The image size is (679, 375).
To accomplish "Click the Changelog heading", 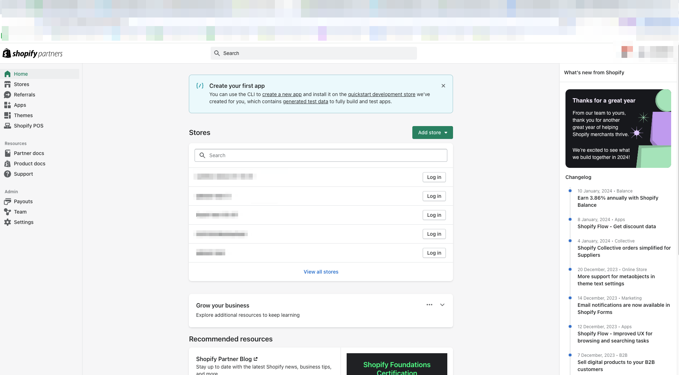I will [x=578, y=177].
